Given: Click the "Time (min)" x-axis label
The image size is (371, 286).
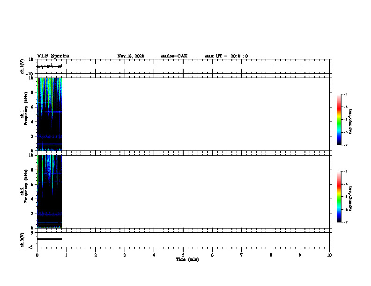Looking at the screenshot, I should pyautogui.click(x=187, y=259).
